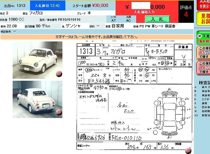The height and width of the screenshot is (154, 210).
Task: Click legend row W 加修跡
Action: tap(202, 111)
